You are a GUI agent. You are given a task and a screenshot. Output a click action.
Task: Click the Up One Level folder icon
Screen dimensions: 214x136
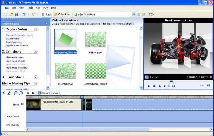[139, 14]
